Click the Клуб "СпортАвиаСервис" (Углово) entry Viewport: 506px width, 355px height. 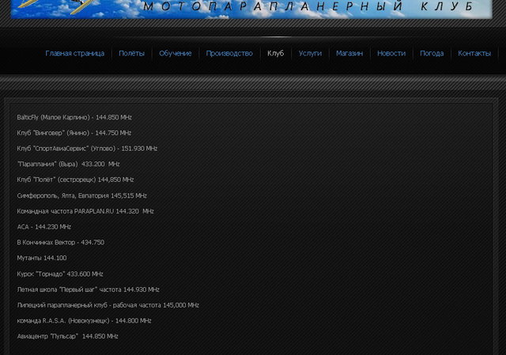tap(87, 149)
